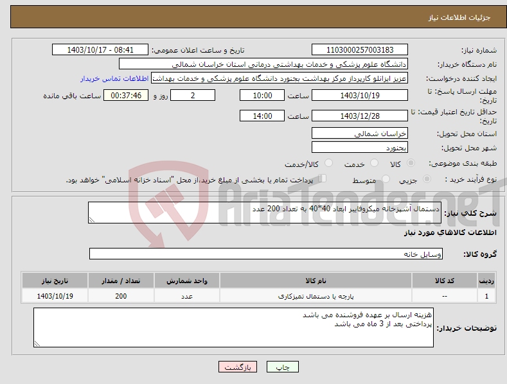The width and height of the screenshot is (507, 384).
Task: Click the request creator name field
Action: 280,78
